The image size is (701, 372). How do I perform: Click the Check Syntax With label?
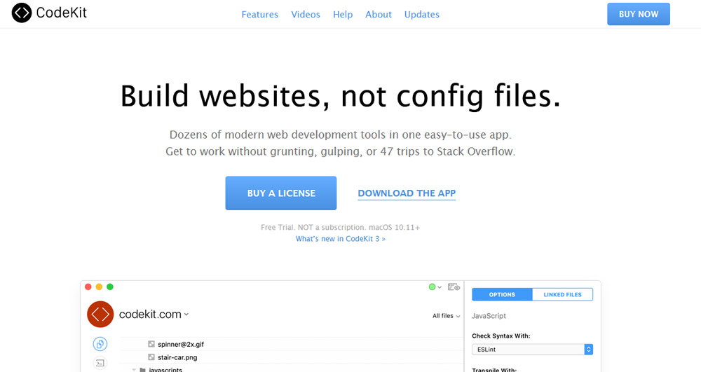[x=501, y=336]
